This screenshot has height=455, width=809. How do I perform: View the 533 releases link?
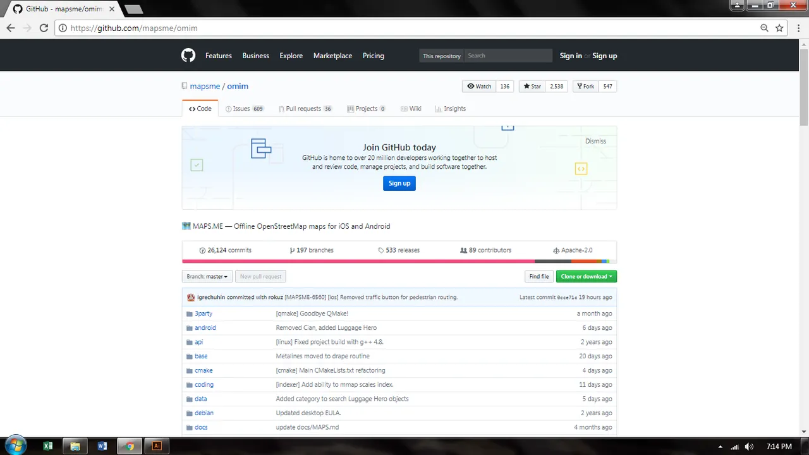pyautogui.click(x=399, y=250)
